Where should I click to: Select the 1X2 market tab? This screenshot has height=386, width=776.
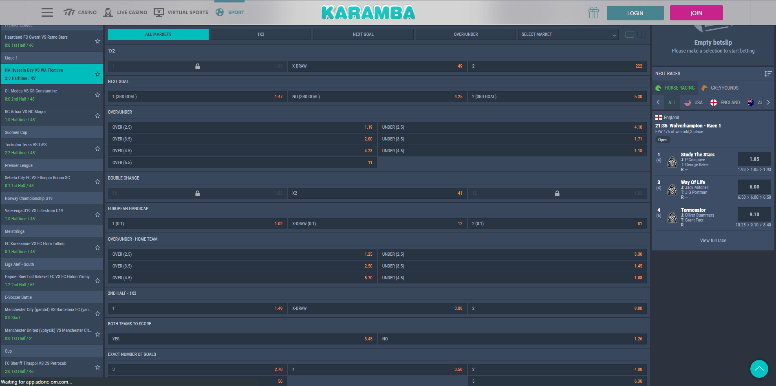coord(261,34)
